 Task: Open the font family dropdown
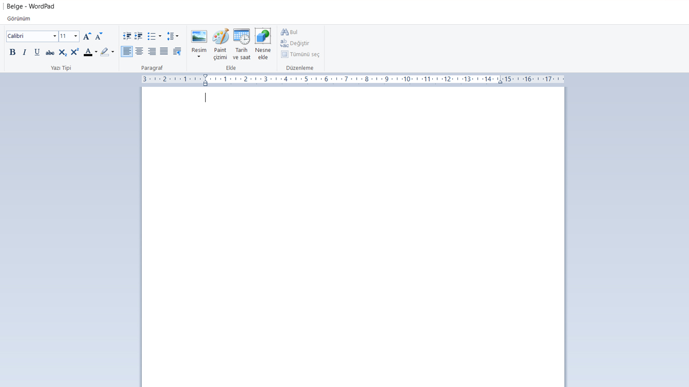click(54, 36)
